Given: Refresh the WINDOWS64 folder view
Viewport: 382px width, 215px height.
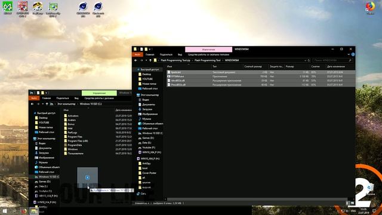Looking at the screenshot, I should (309, 60).
